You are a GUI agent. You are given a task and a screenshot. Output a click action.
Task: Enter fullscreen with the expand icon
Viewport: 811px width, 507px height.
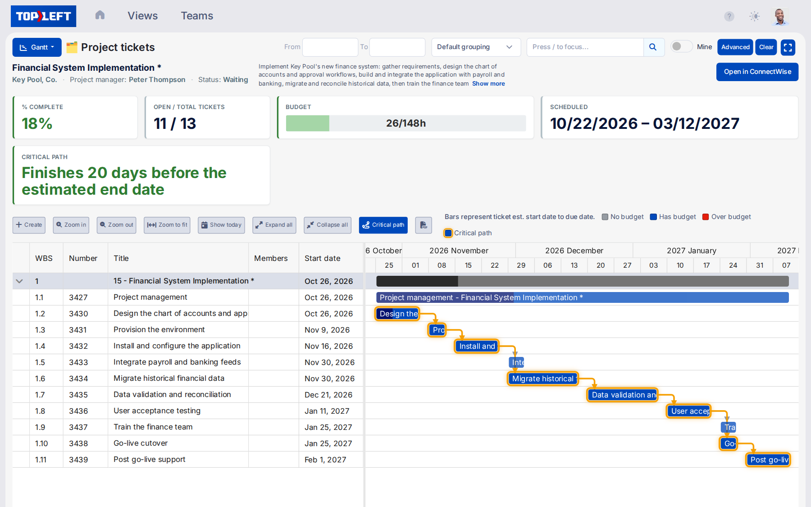788,47
